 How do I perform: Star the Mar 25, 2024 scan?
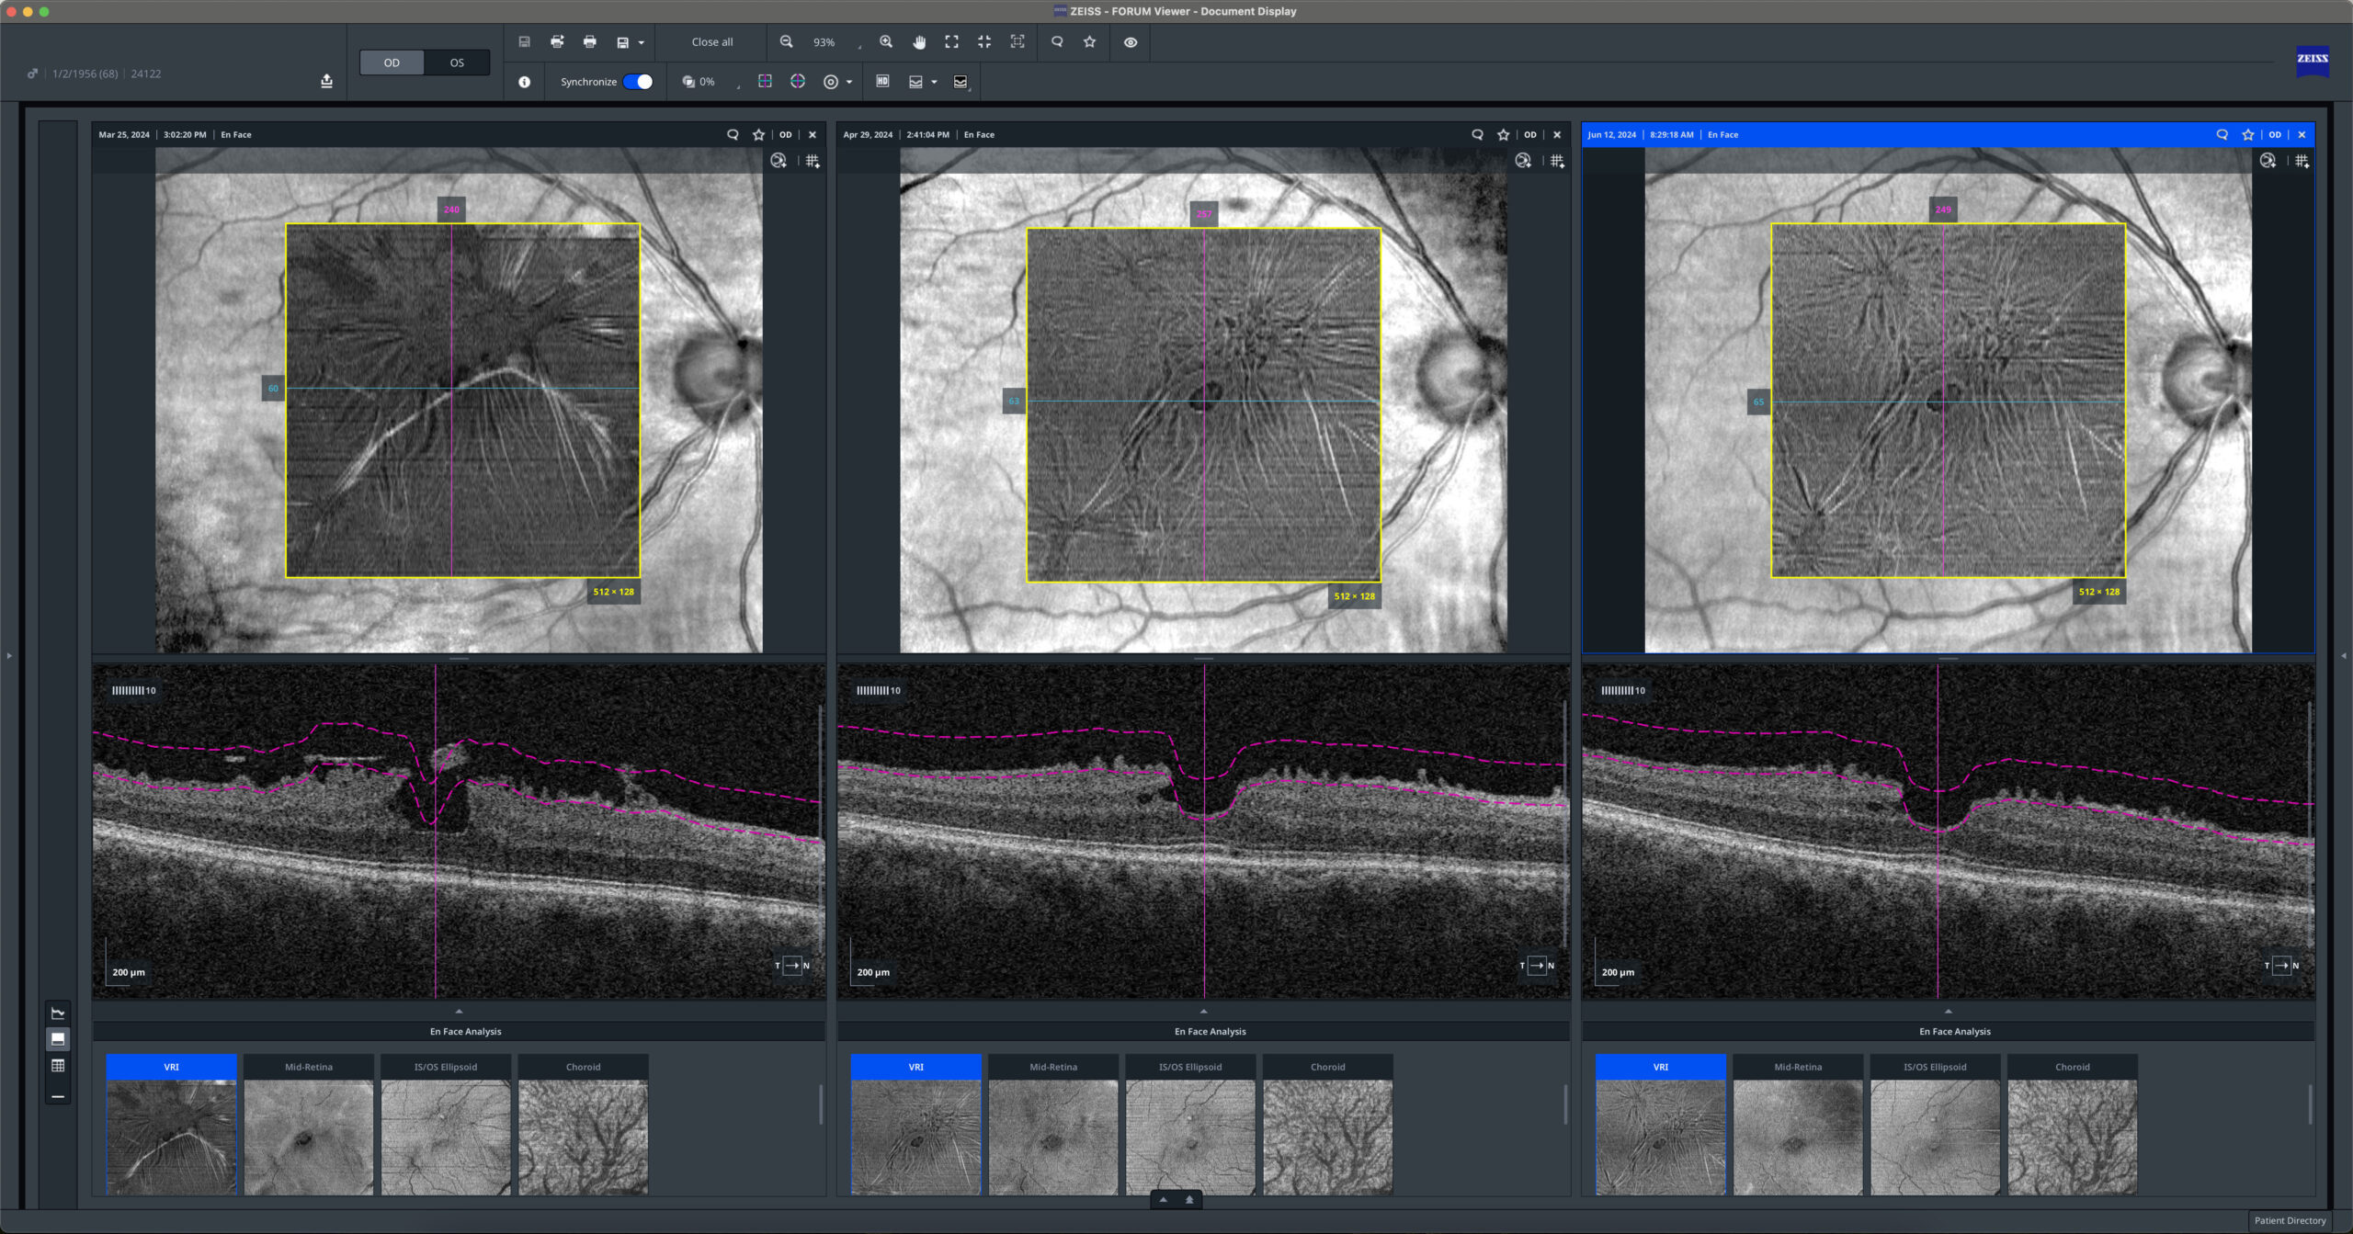[758, 134]
